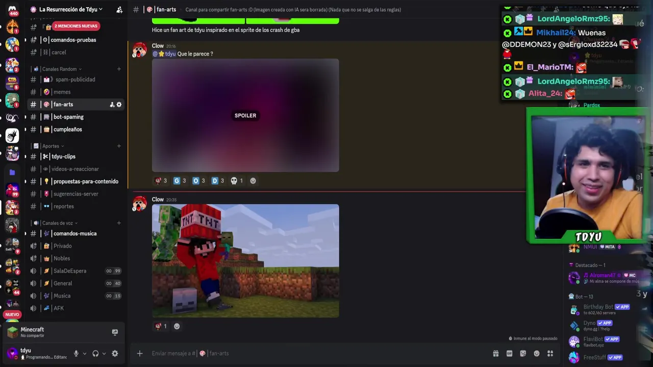
Task: Mute the microphone
Action: tap(76, 353)
